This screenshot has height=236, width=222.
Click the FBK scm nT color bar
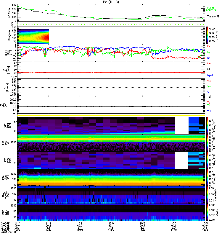click(207, 212)
